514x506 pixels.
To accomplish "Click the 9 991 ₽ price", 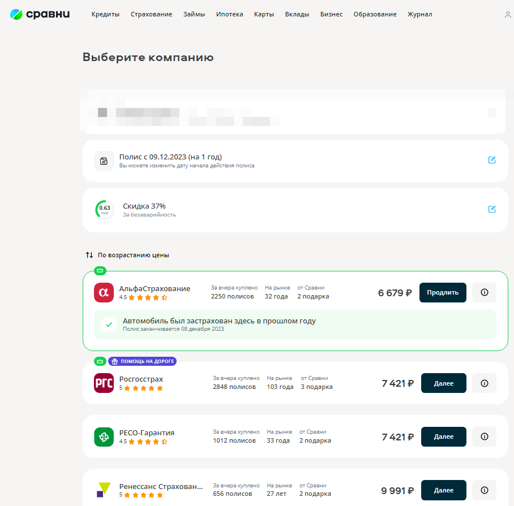I will (397, 491).
